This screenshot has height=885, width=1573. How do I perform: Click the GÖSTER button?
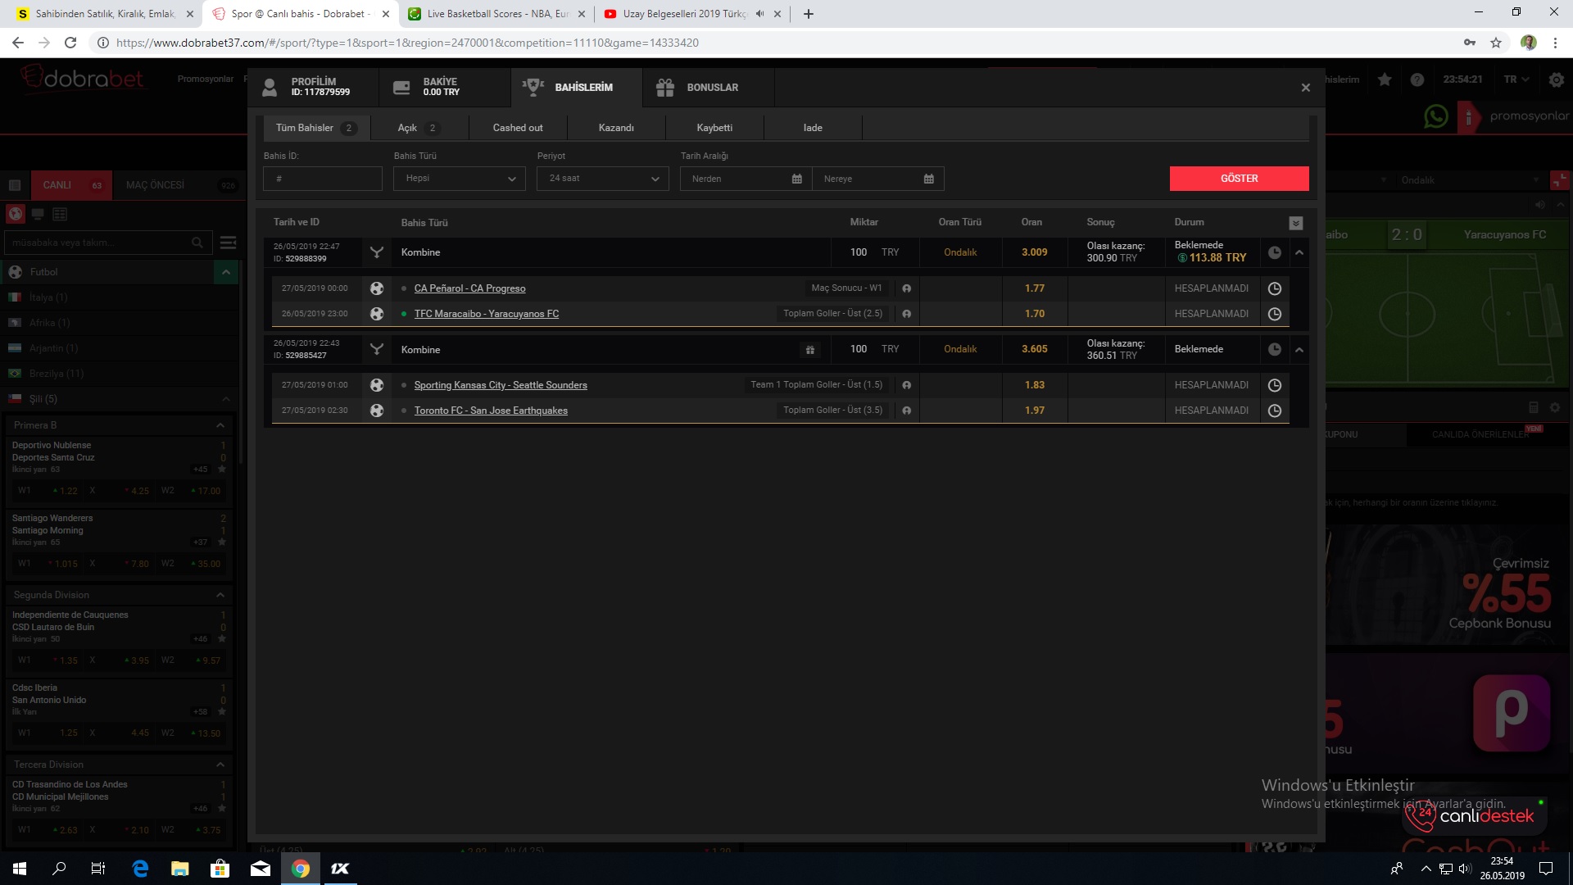(1239, 179)
